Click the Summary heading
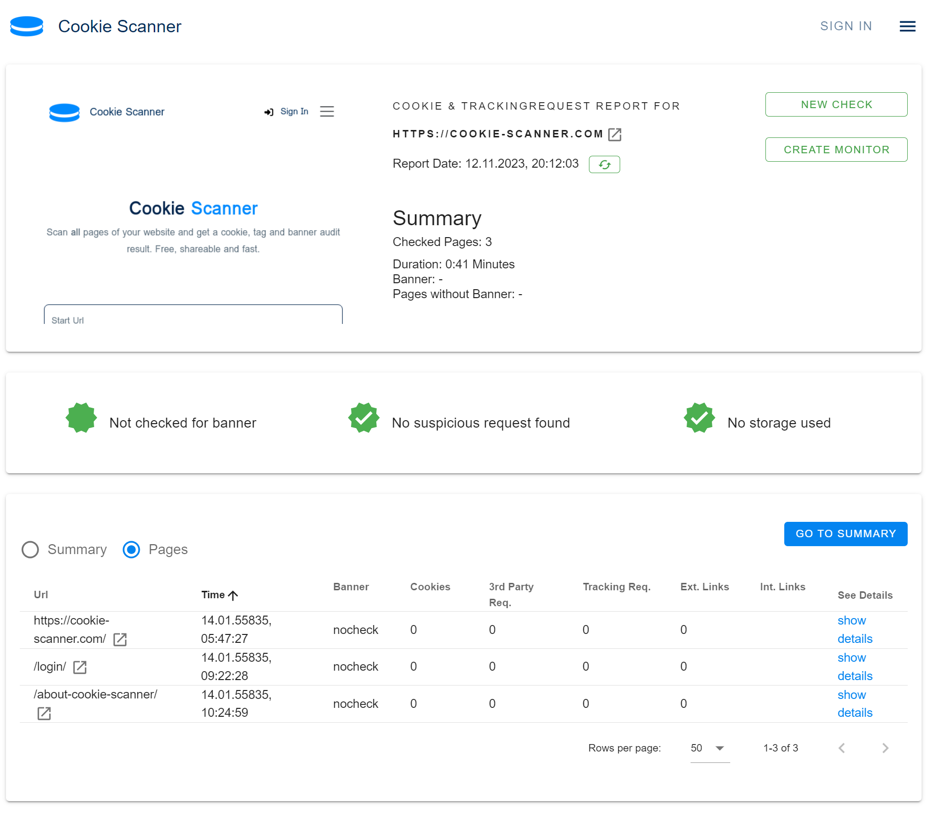The height and width of the screenshot is (816, 931). coord(437,218)
